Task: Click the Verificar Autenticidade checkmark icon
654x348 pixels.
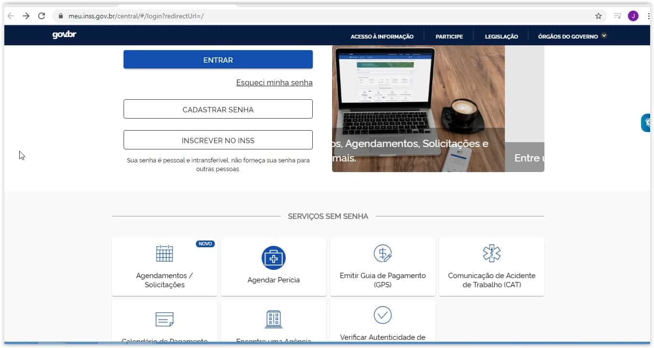Action: (x=383, y=315)
